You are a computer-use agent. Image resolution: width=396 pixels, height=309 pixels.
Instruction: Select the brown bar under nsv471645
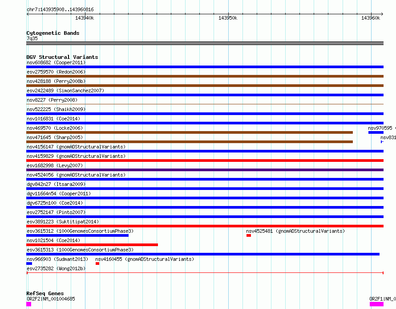tap(190, 142)
